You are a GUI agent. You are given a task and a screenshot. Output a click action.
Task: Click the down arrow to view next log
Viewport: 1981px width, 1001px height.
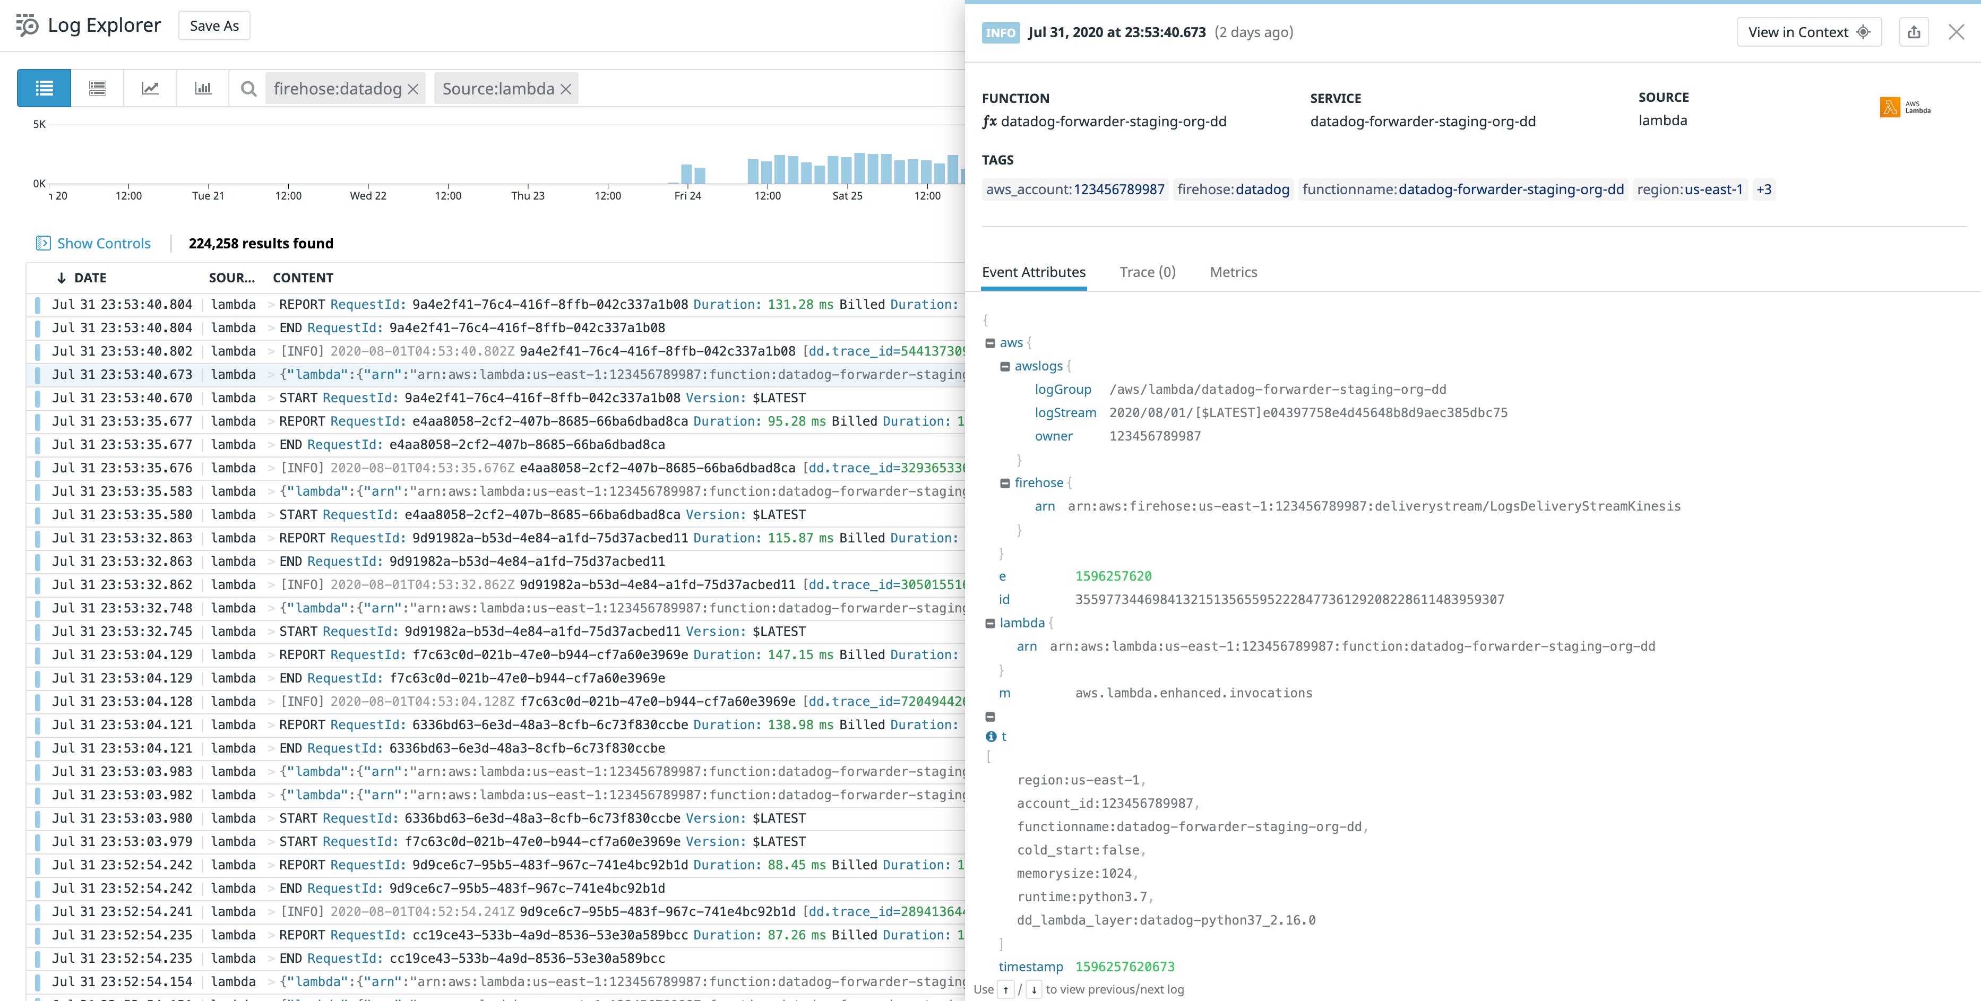tap(1033, 989)
